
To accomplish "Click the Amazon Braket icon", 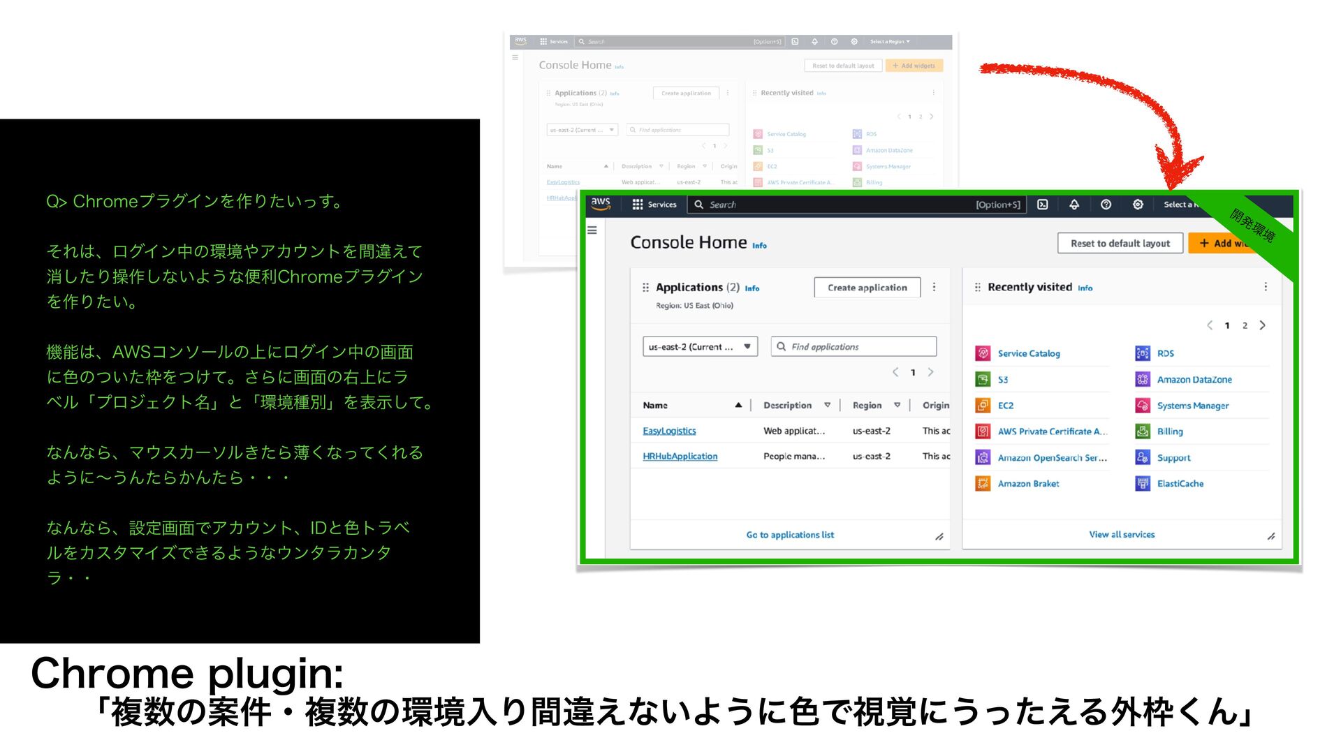I will [x=983, y=483].
